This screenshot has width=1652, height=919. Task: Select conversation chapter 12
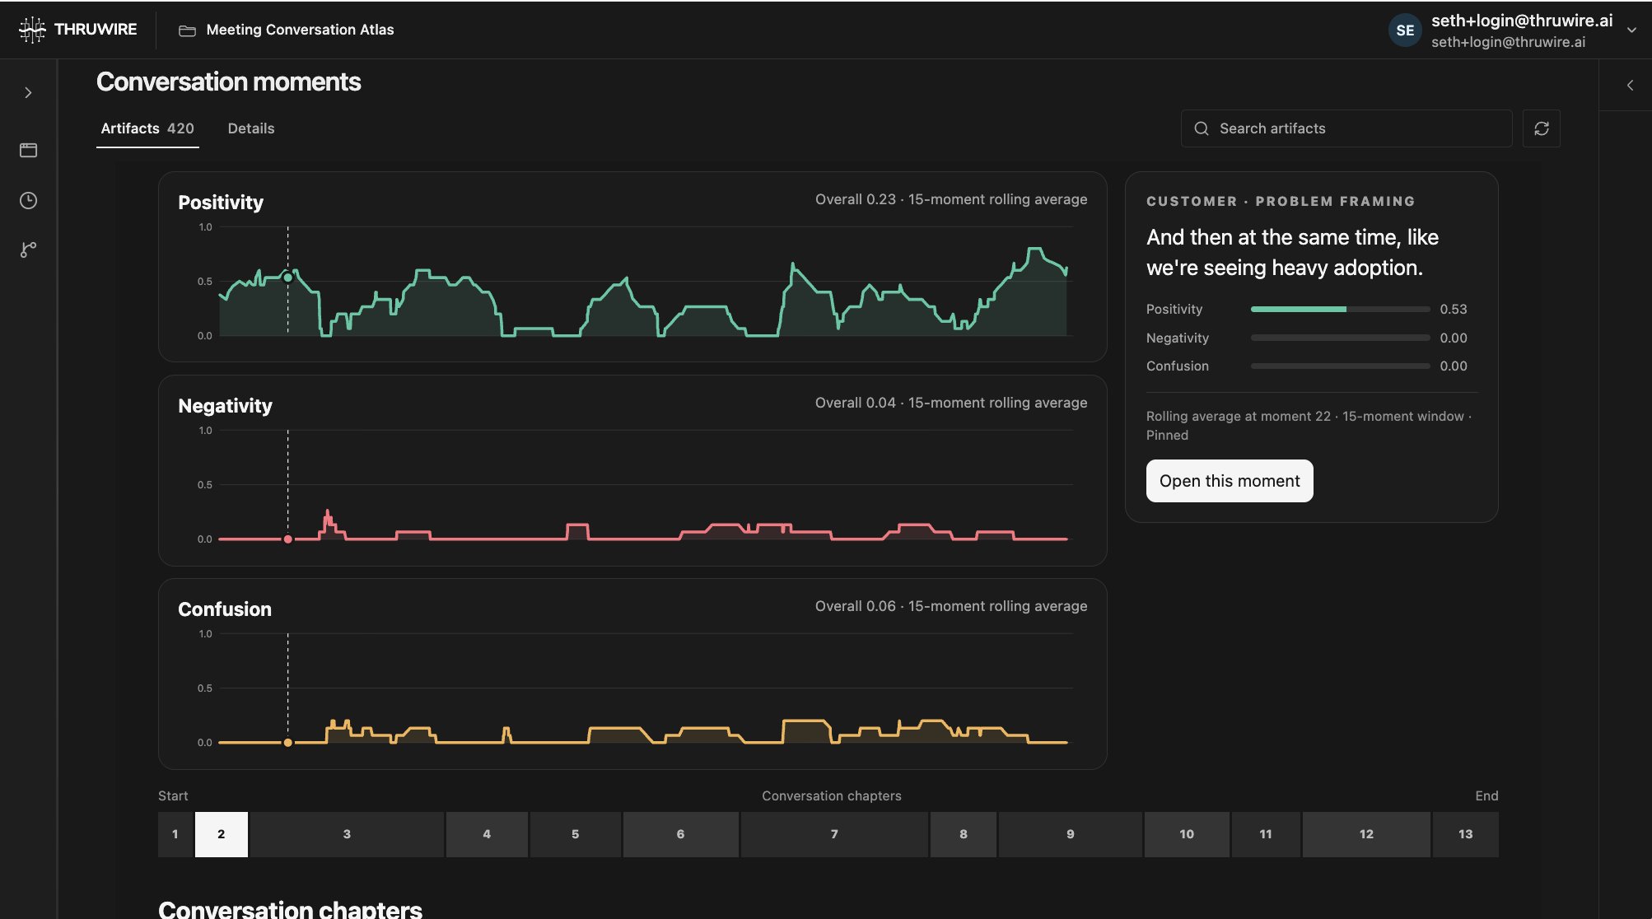click(x=1366, y=834)
